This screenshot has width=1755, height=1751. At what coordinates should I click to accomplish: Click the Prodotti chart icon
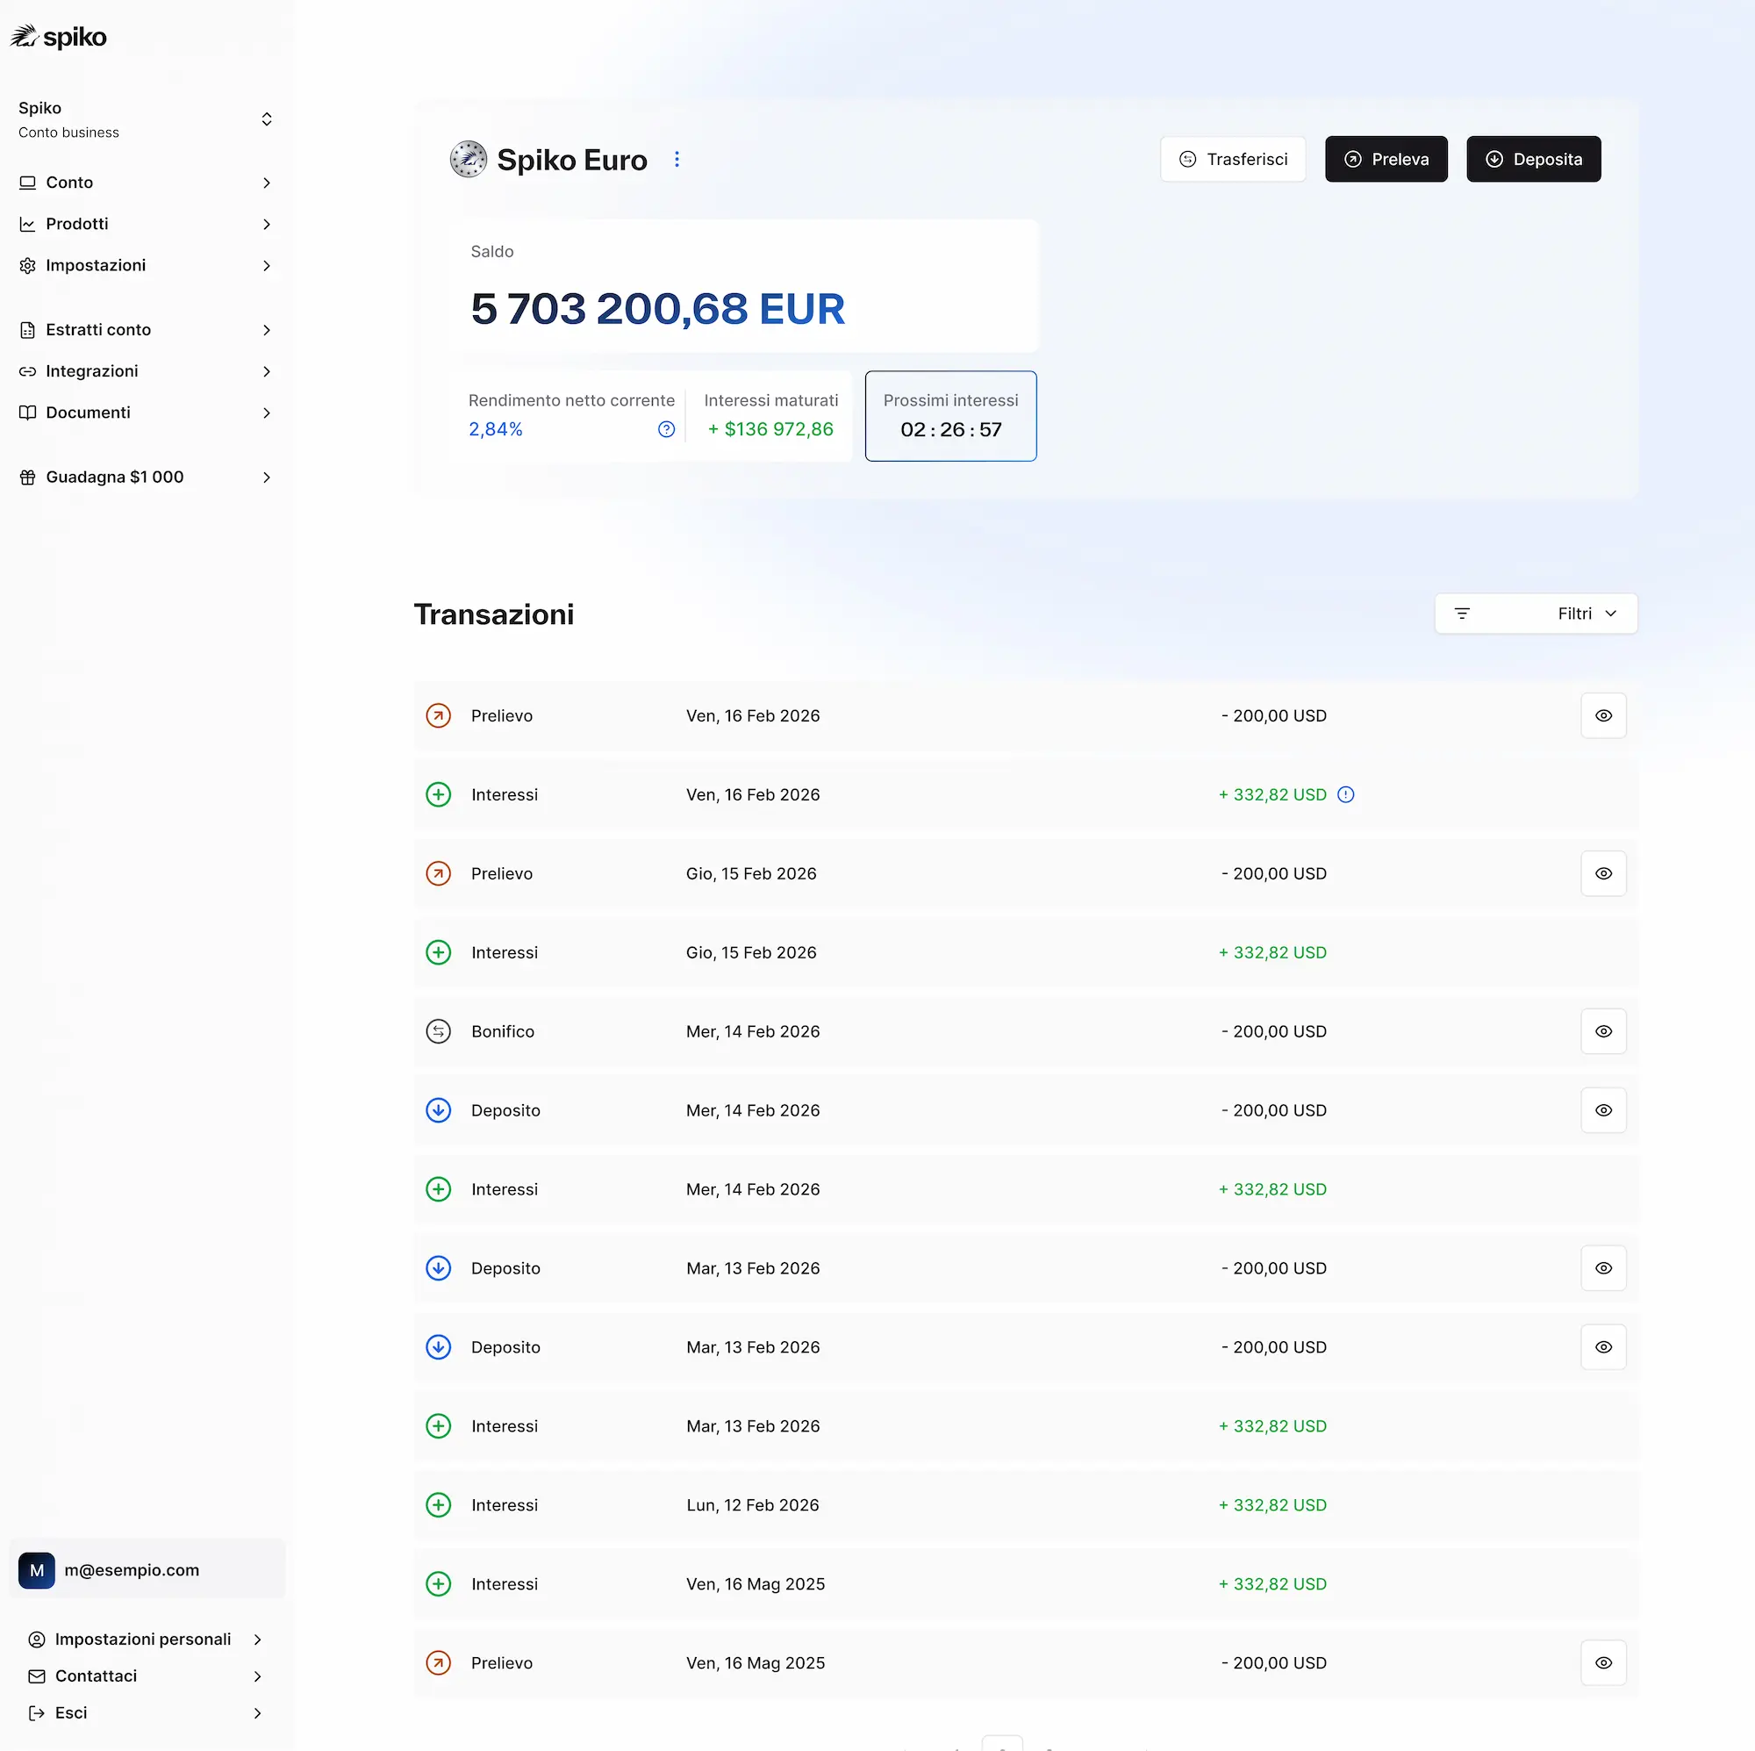[x=28, y=224]
